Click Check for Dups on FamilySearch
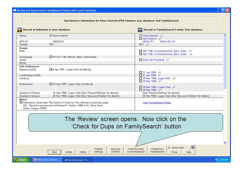This screenshot has width=243, height=182. [136, 150]
